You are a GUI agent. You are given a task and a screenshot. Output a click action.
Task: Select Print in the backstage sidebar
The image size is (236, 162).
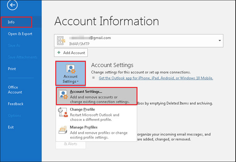tap(12, 69)
